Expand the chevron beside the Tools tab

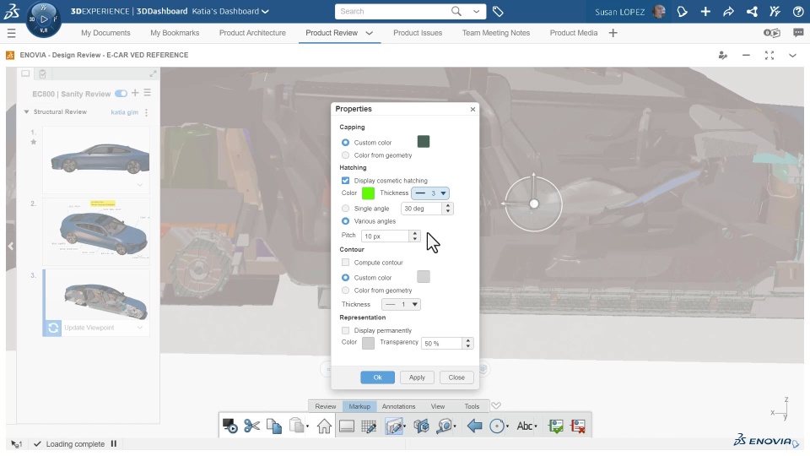496,406
